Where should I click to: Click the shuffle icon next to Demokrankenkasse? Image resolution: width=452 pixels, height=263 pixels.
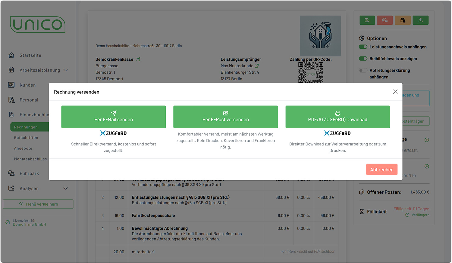pyautogui.click(x=138, y=59)
